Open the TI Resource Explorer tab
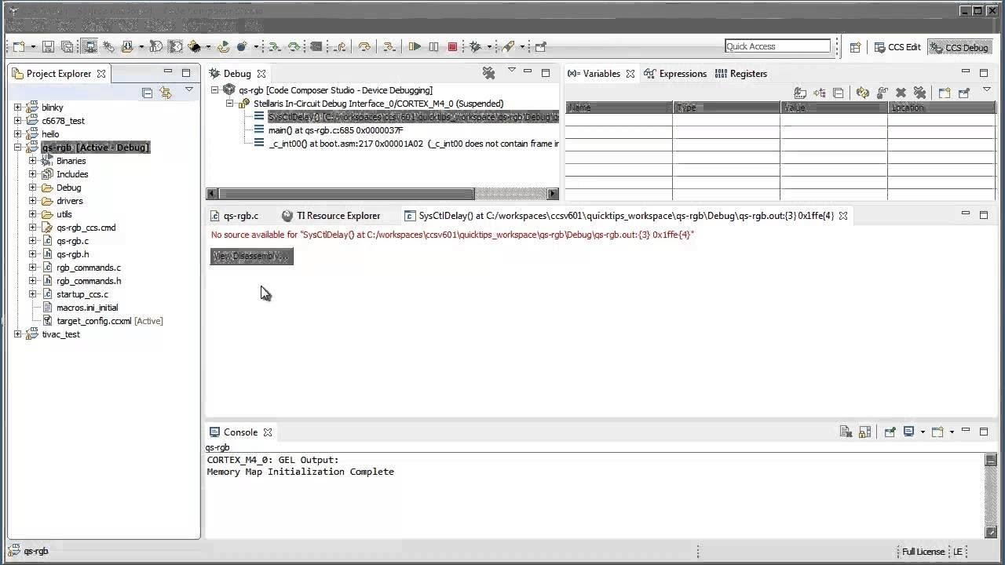 [331, 216]
